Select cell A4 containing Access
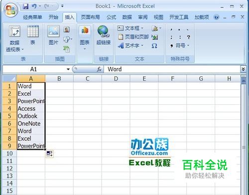 (x=31, y=108)
